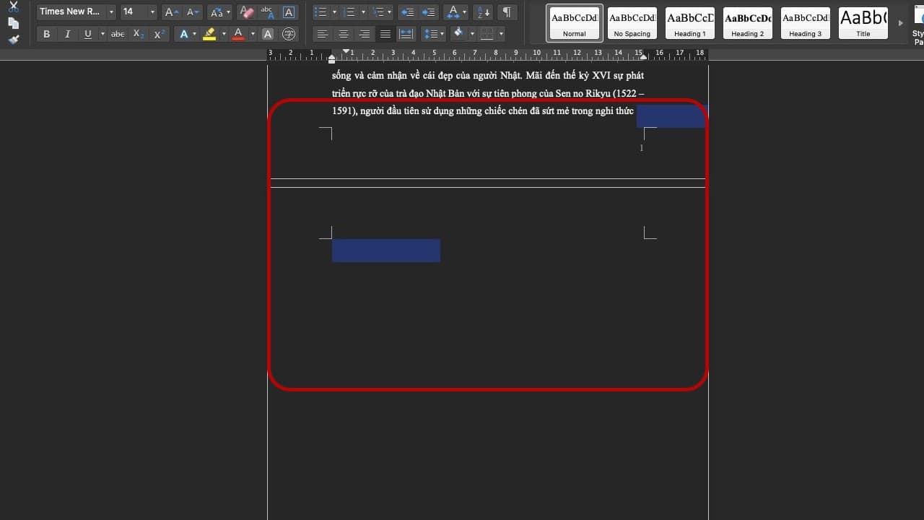Viewport: 924px width, 520px height.
Task: Decrease font size with A-down icon
Action: click(x=192, y=12)
